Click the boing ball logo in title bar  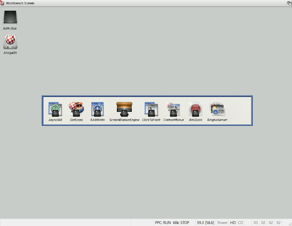pyautogui.click(x=2, y=3)
